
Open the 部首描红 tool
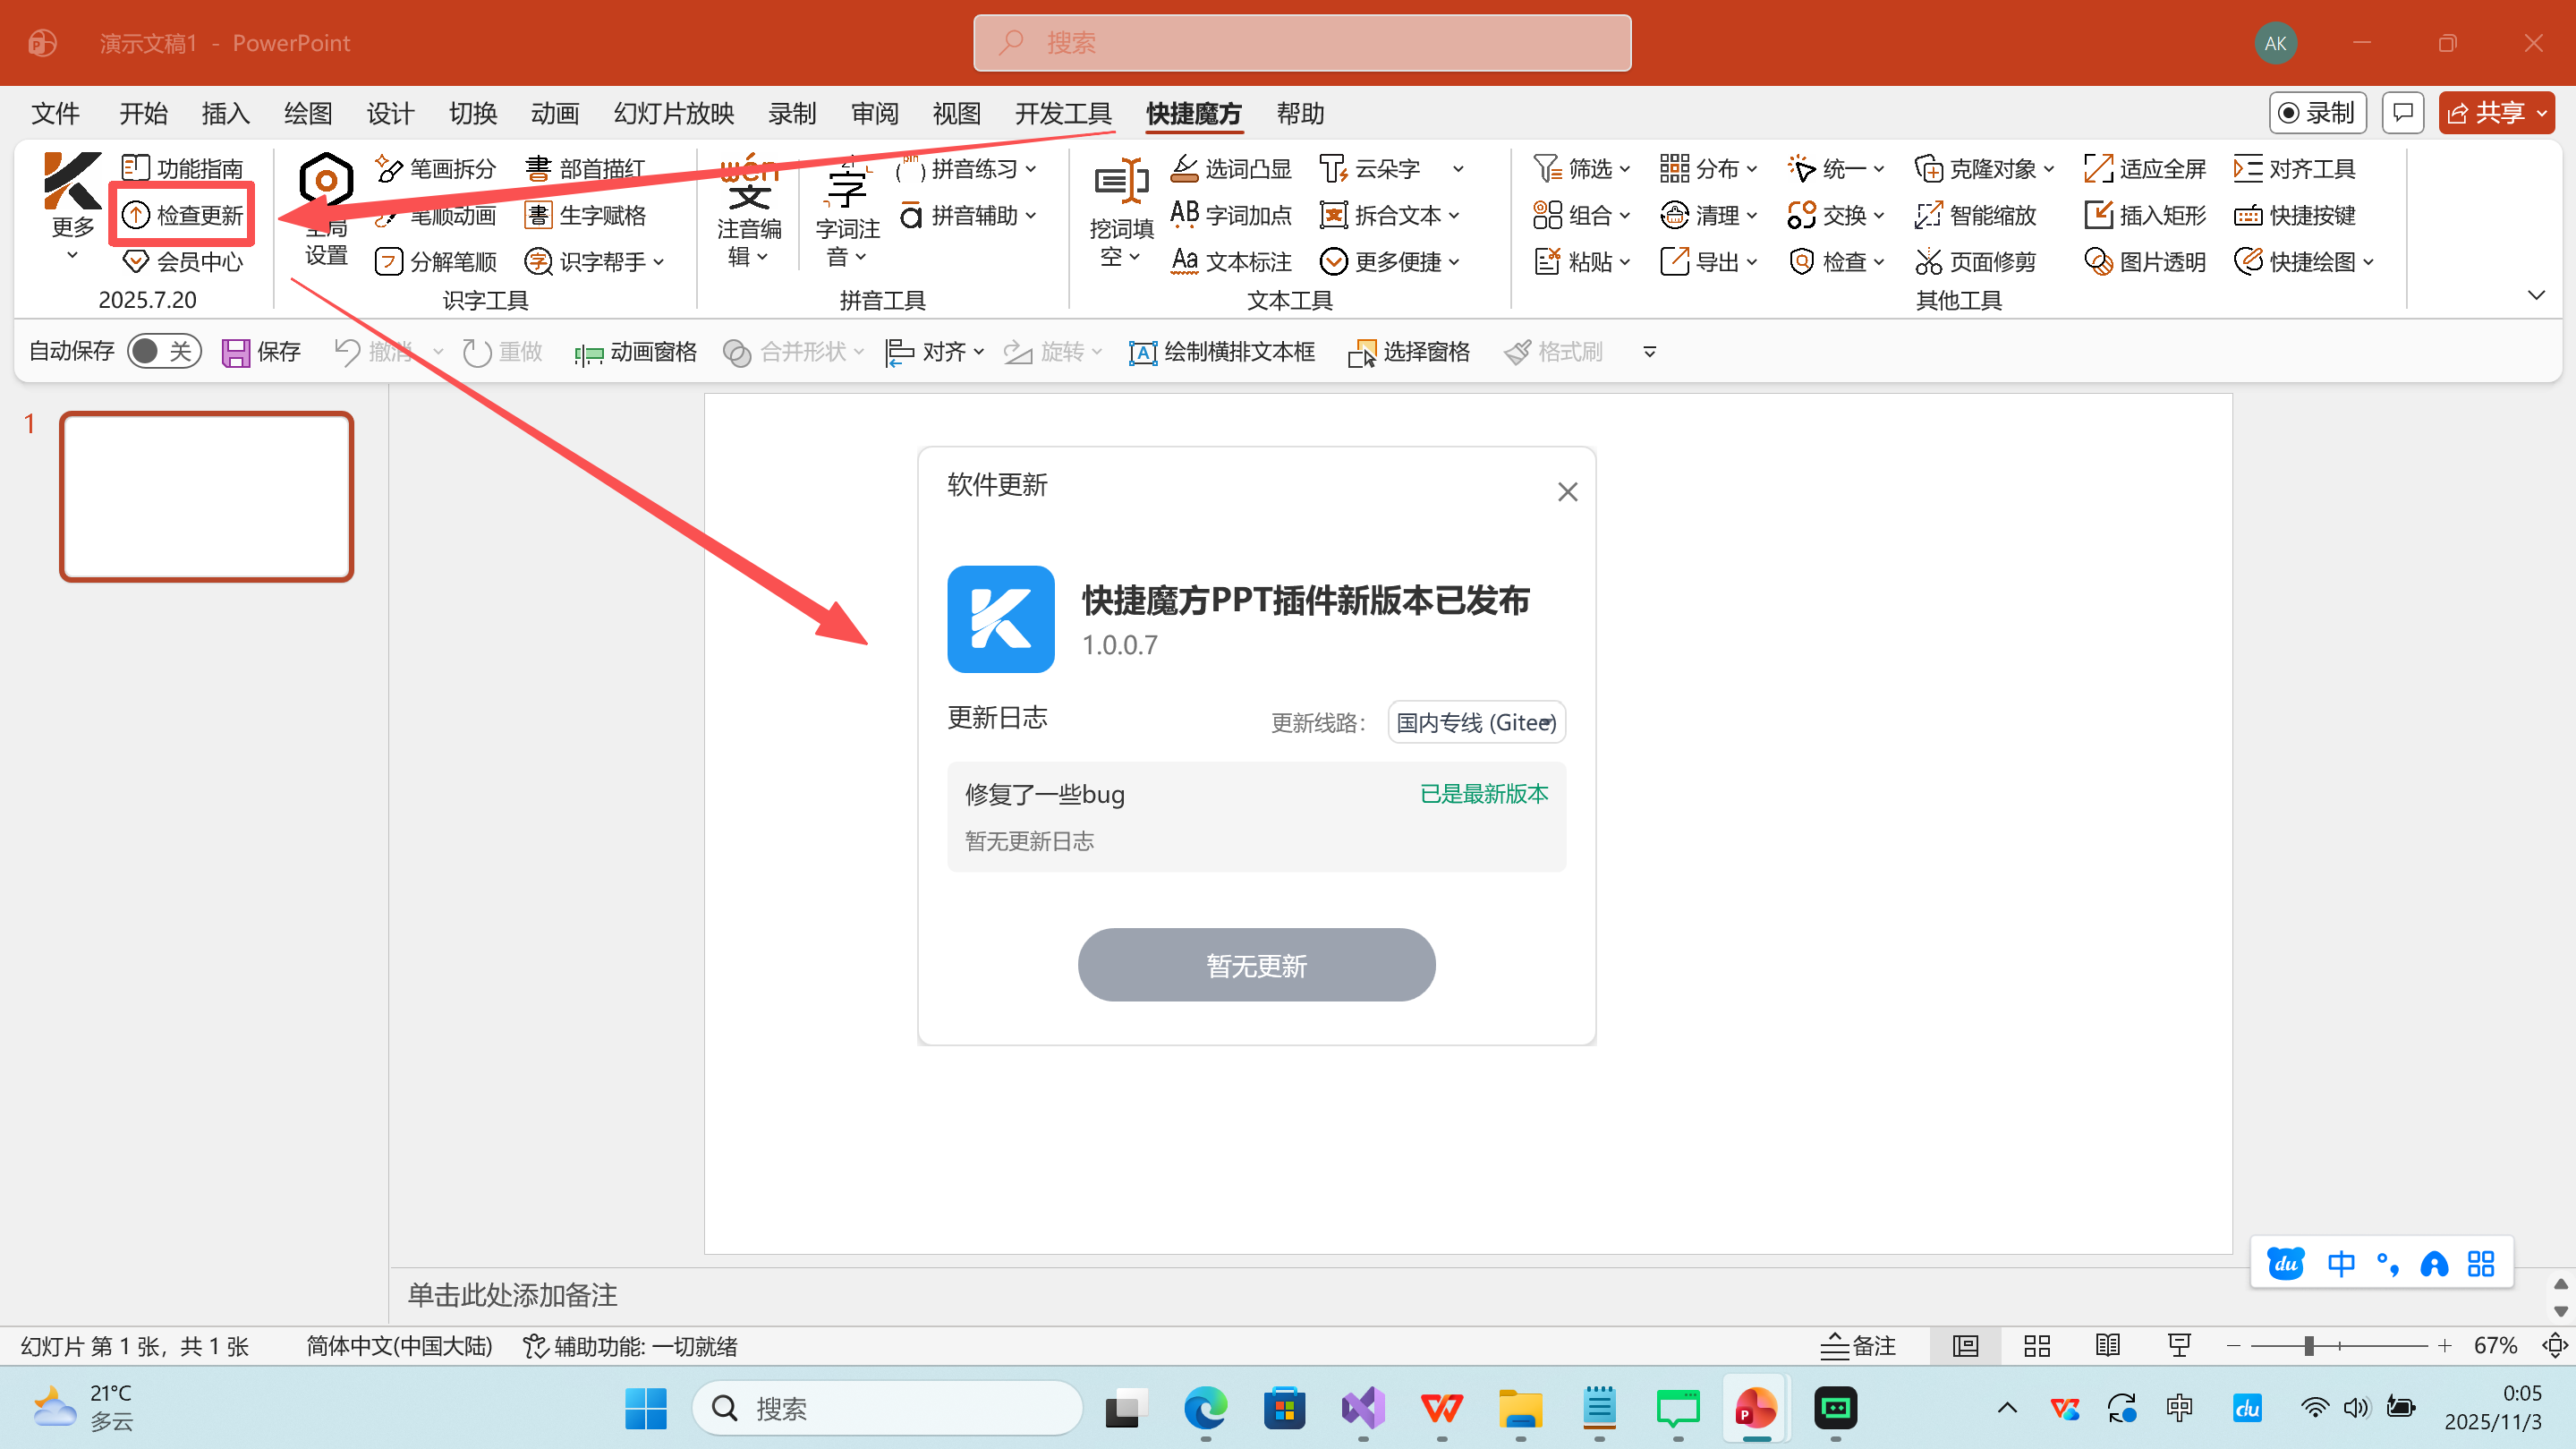click(588, 168)
